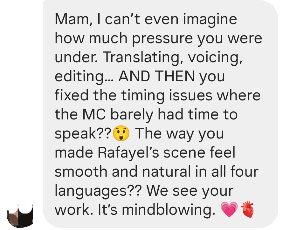Open the sender's profile avatar
The height and width of the screenshot is (230, 283).
coord(20,216)
